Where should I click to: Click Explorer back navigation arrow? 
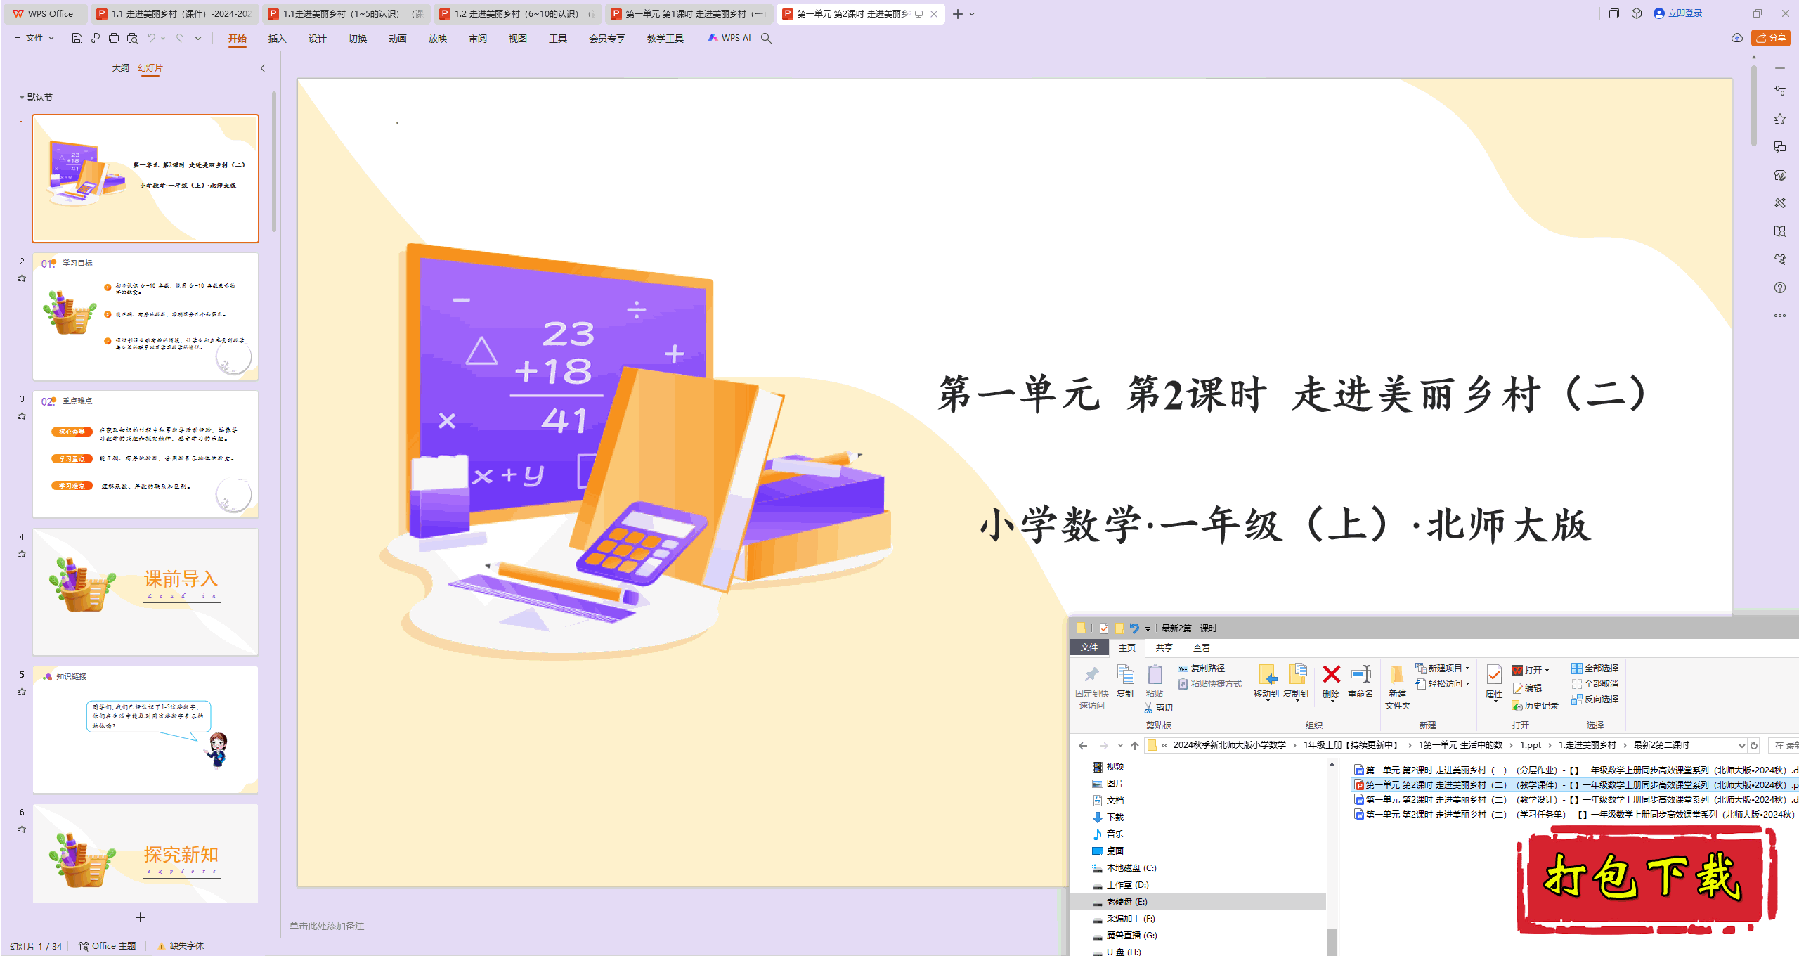click(x=1083, y=746)
